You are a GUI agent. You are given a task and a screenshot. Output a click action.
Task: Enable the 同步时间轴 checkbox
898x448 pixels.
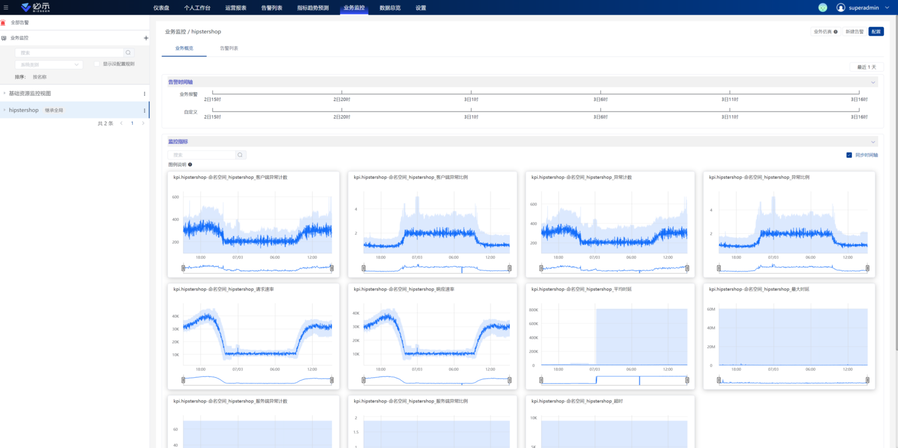pyautogui.click(x=849, y=154)
